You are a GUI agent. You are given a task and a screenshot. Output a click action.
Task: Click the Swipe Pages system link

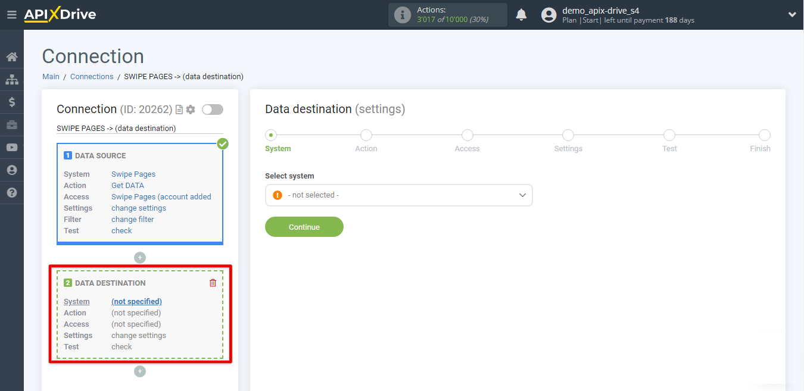click(x=133, y=174)
